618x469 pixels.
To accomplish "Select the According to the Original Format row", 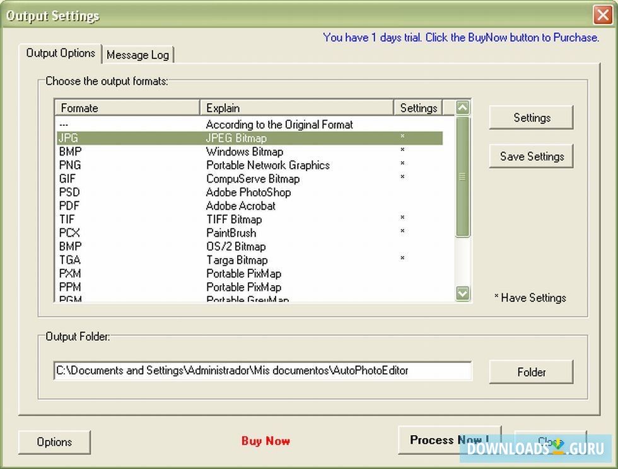I will click(x=250, y=125).
